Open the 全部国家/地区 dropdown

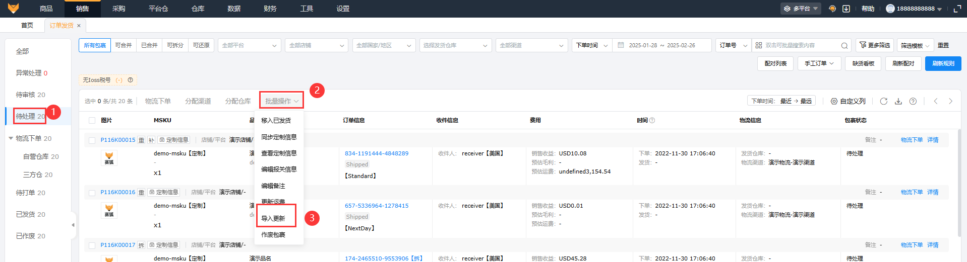pyautogui.click(x=384, y=45)
